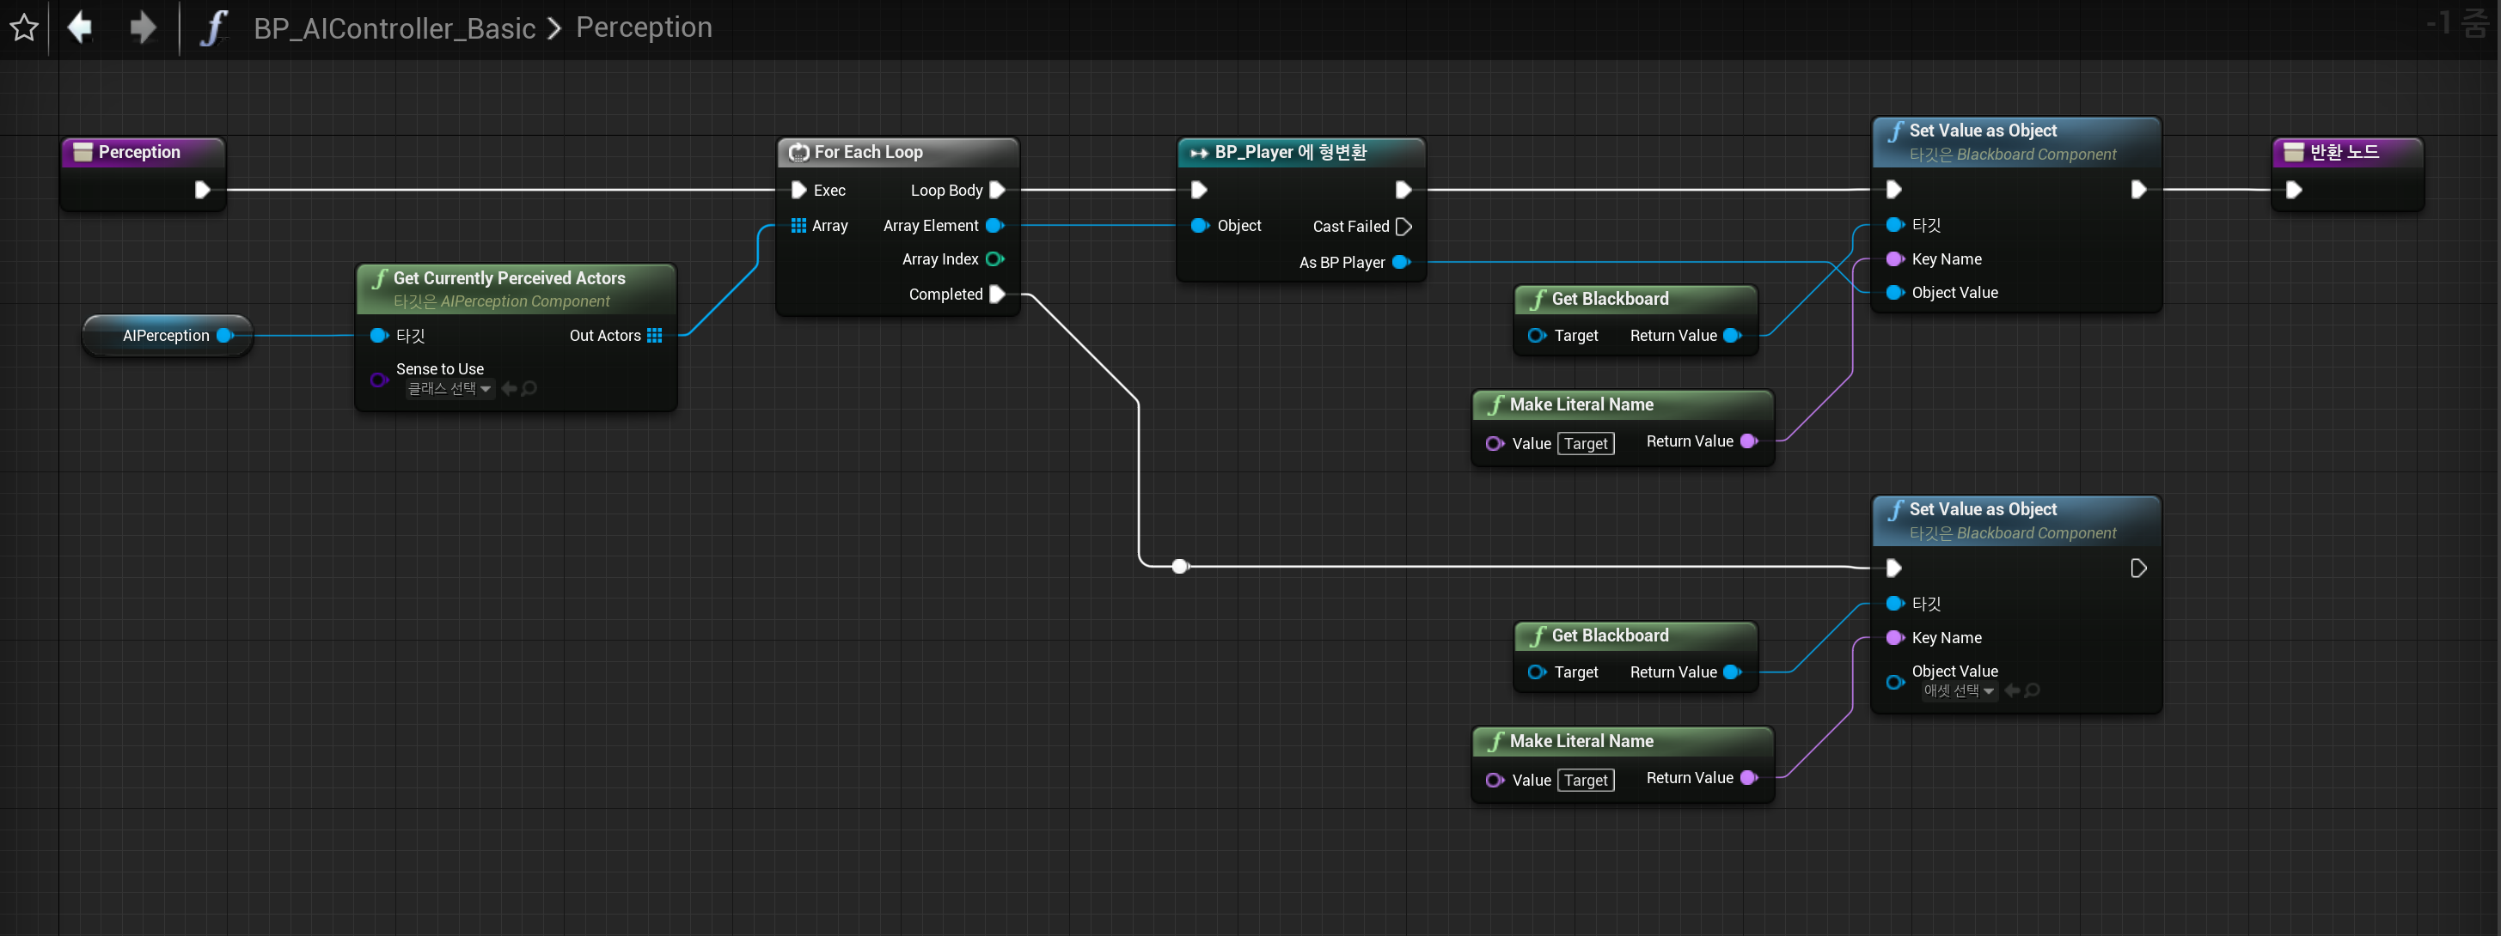2501x936 pixels.
Task: Open BP_AIController_Basic breadcrumb
Action: coord(394,28)
